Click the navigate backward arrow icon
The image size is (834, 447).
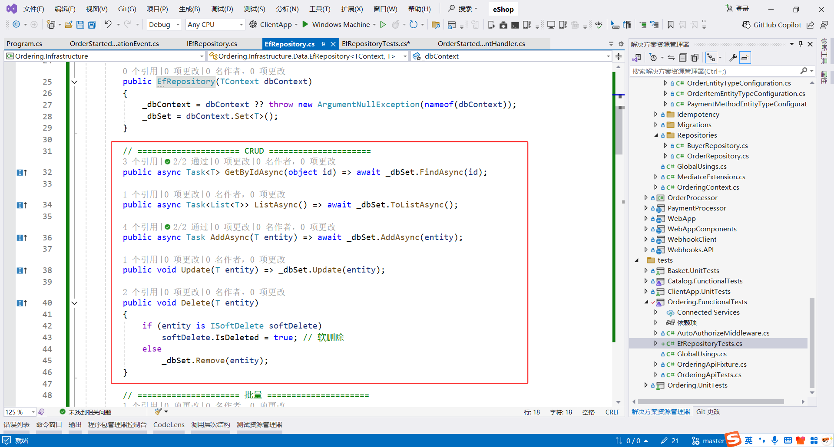(x=16, y=25)
